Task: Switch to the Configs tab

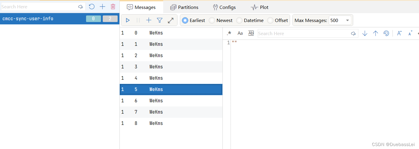Action: pos(225,7)
